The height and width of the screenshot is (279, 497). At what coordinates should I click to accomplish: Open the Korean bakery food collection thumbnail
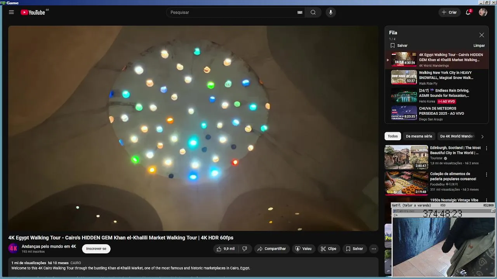[406, 183]
